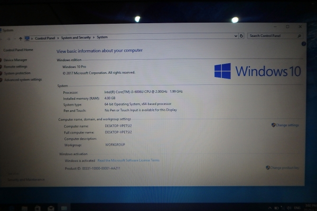The width and height of the screenshot is (317, 211).
Task: Click the volume icon in system tray
Action: 289,208
